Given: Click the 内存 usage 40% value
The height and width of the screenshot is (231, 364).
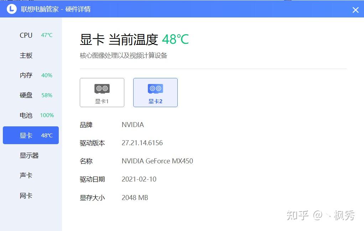Looking at the screenshot, I should [47, 75].
